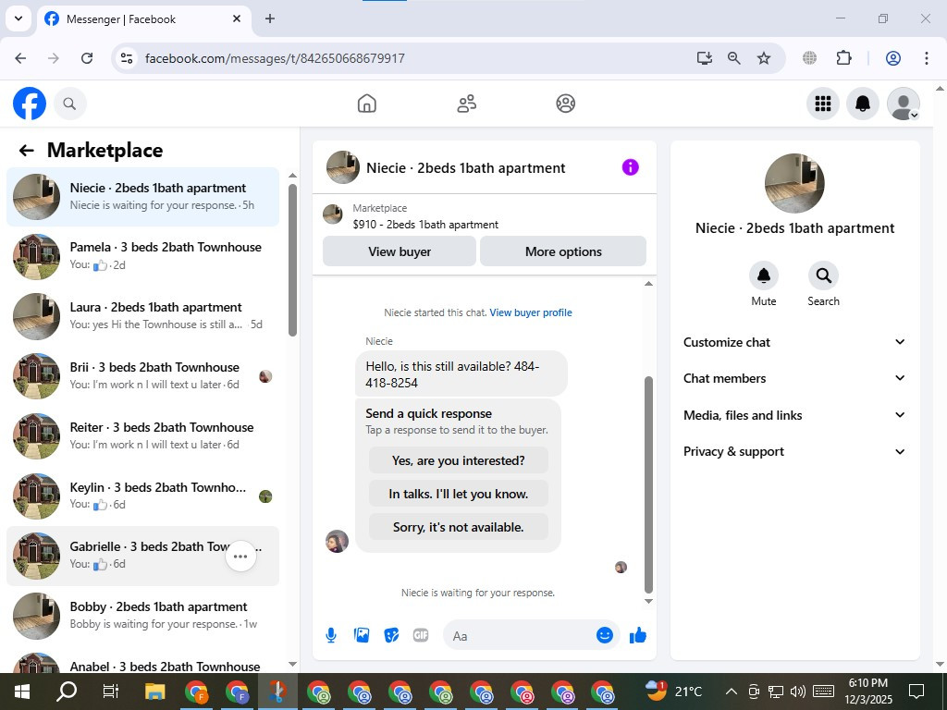Click the chat messages scrollbar
Image resolution: width=947 pixels, height=710 pixels.
tap(648, 484)
